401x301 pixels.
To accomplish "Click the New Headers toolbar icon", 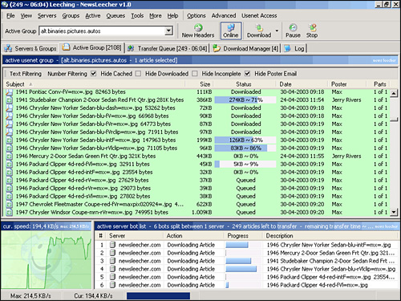I will coord(198,27).
